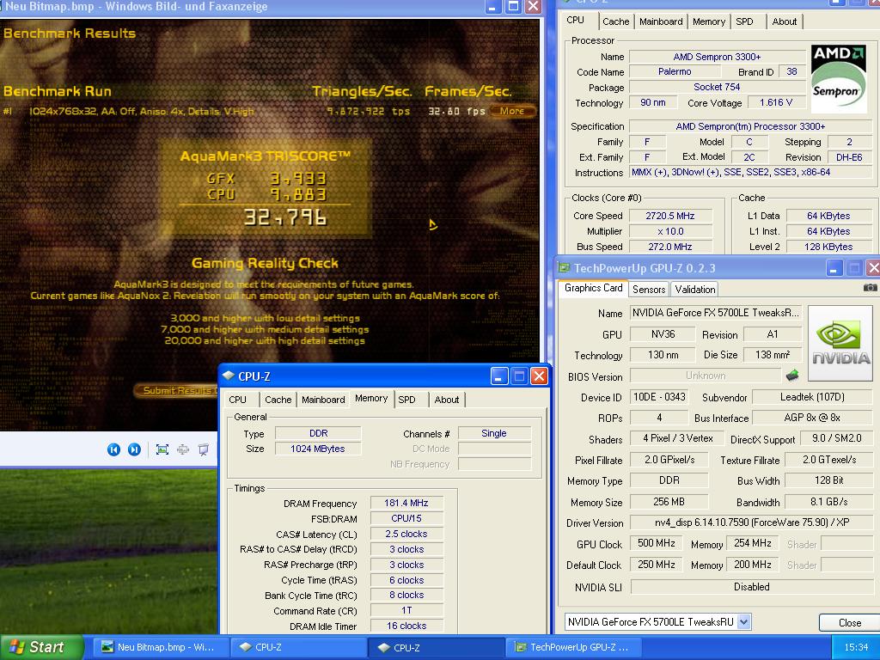Click Bus Speed value 272.0 MHz

(x=670, y=247)
